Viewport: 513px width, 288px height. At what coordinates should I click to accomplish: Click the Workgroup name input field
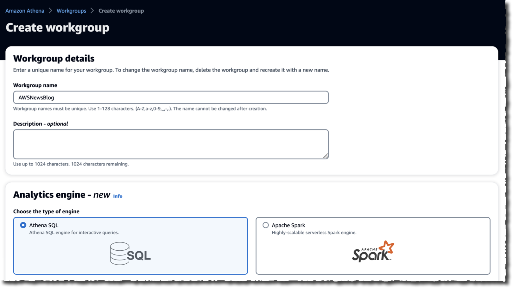click(x=171, y=97)
